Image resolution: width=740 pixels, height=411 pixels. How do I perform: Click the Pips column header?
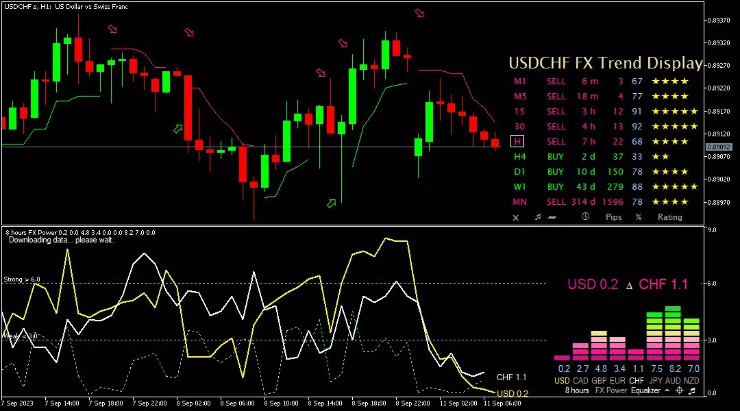613,217
